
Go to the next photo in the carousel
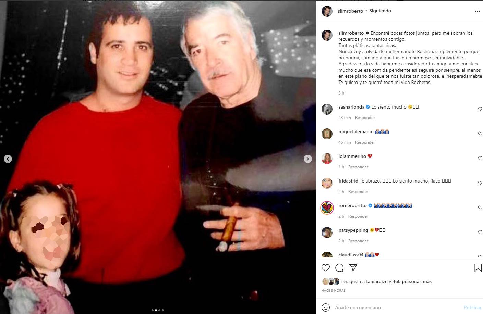pyautogui.click(x=308, y=159)
